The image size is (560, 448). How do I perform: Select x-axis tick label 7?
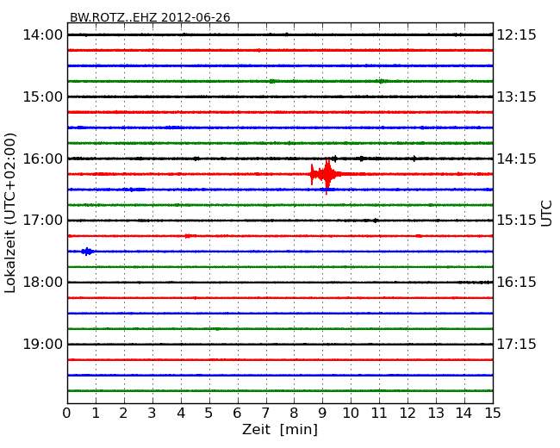coord(265,414)
